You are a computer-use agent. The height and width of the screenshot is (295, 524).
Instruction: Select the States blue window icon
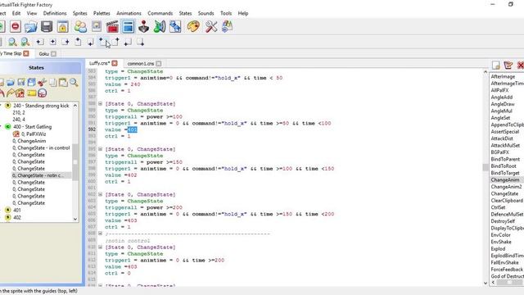coord(129,27)
